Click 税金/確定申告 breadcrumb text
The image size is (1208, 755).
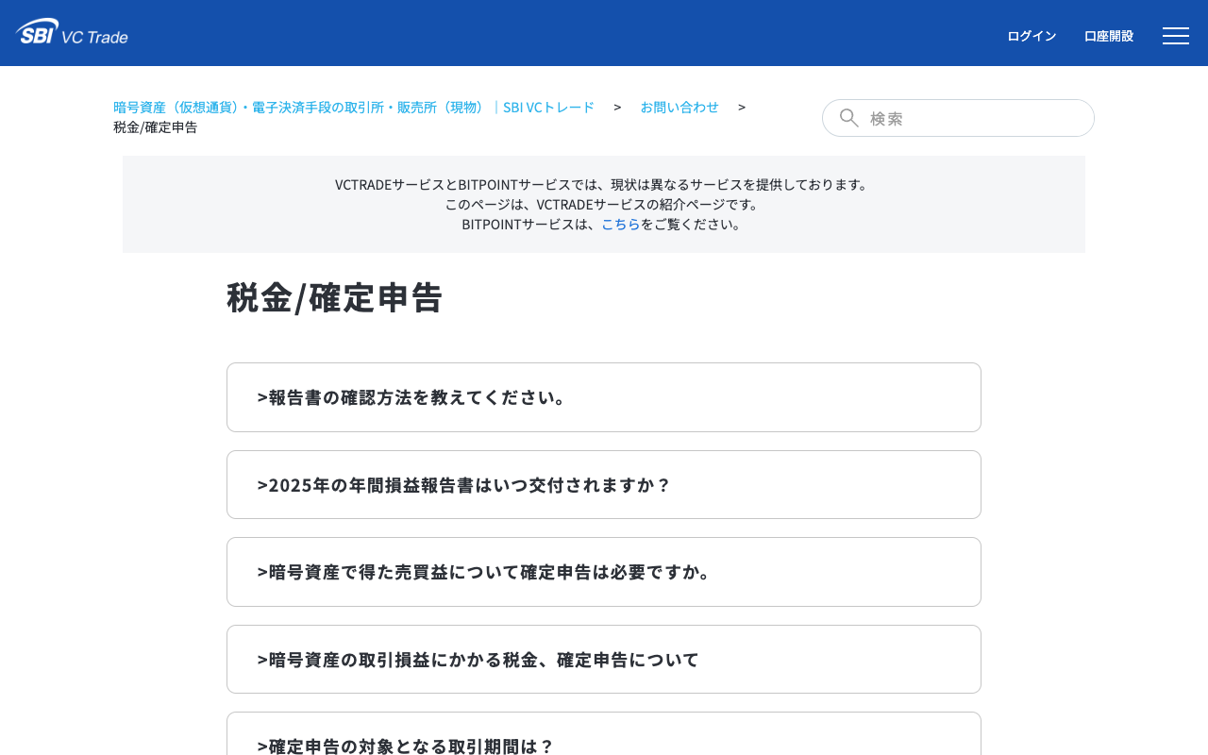tap(156, 126)
